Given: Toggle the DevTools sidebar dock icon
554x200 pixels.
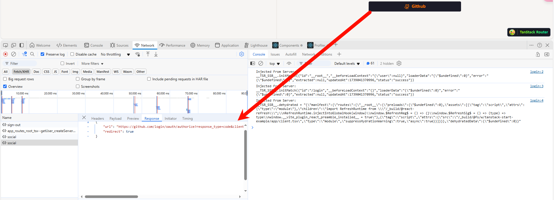Looking at the screenshot, I should pyautogui.click(x=22, y=45).
